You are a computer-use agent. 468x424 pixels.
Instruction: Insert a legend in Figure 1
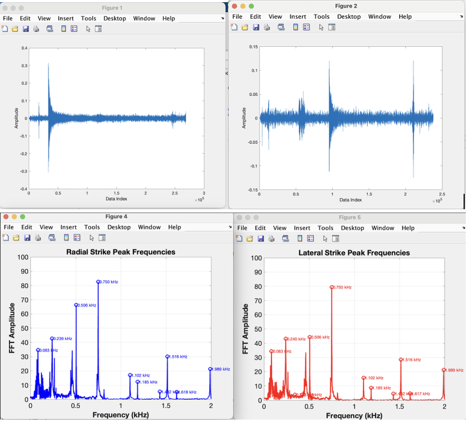click(74, 29)
